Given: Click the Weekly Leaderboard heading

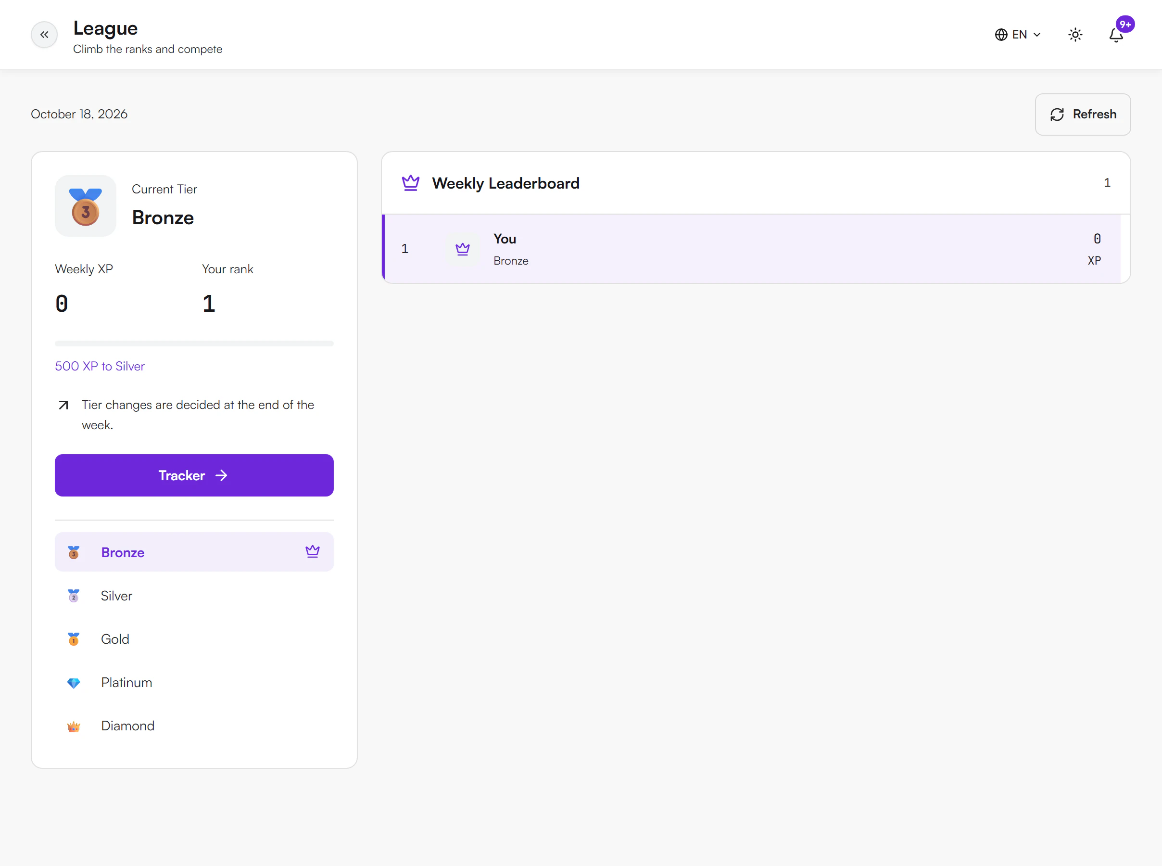Looking at the screenshot, I should click(x=505, y=183).
